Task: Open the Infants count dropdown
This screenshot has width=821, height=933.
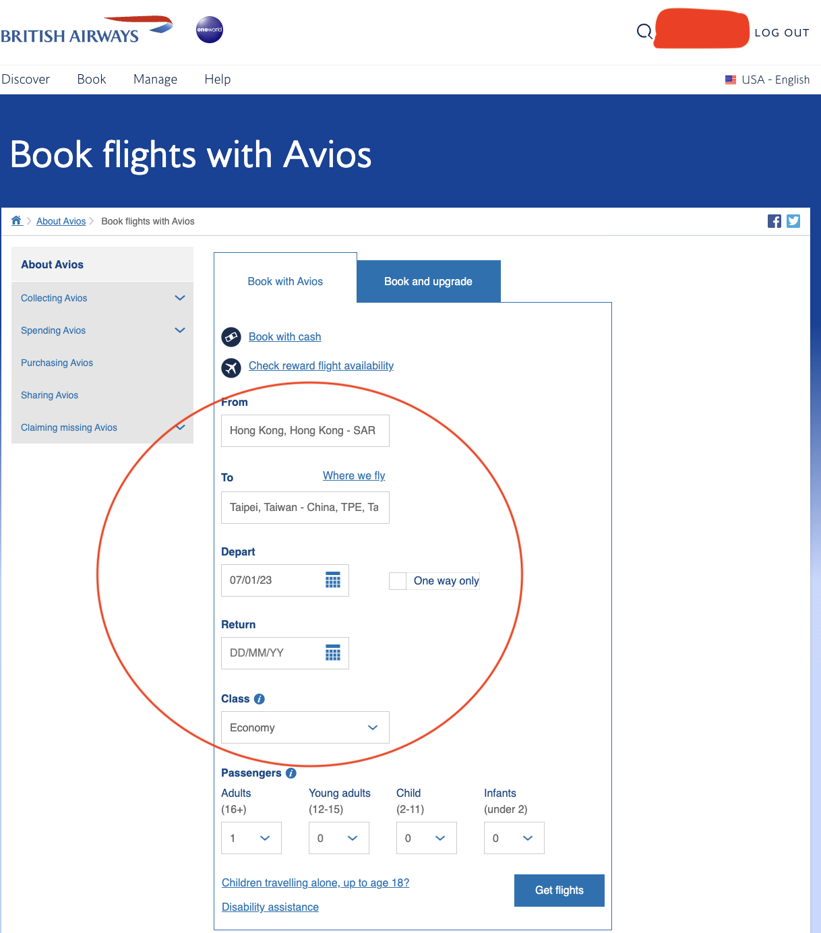Action: [514, 838]
